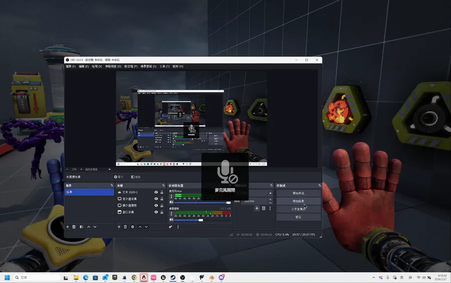This screenshot has width=451, height=283.
Task: Toggle visibility of second source row (顯示器采集)
Action: [156, 199]
